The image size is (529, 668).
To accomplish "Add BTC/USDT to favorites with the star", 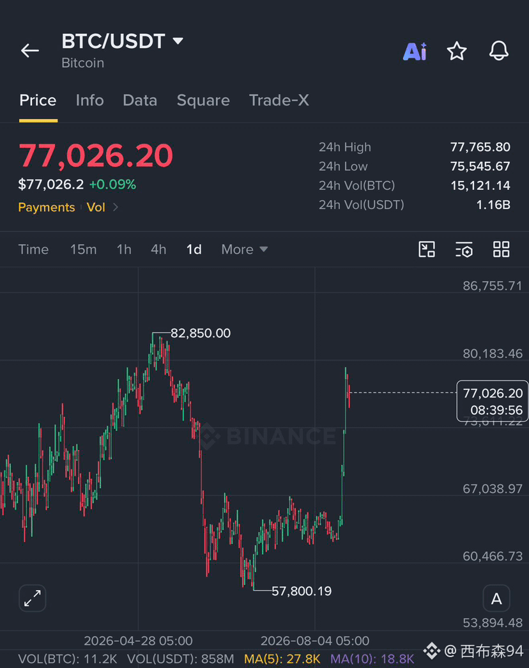I will pyautogui.click(x=457, y=51).
